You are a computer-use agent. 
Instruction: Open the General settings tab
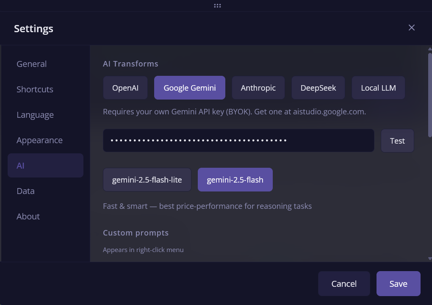tap(32, 64)
